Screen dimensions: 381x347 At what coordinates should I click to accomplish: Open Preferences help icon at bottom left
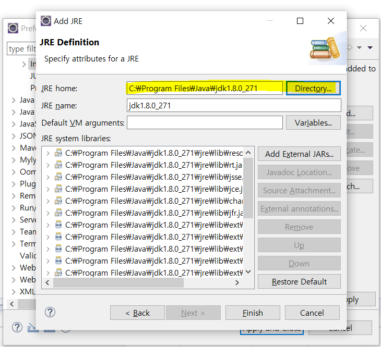17,327
